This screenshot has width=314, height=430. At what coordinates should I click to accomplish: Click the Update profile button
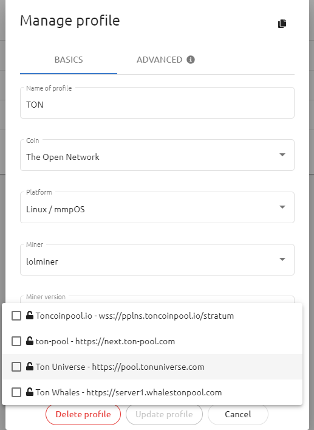coord(164,414)
